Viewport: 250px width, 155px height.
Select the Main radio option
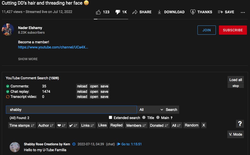pyautogui.click(x=158, y=118)
